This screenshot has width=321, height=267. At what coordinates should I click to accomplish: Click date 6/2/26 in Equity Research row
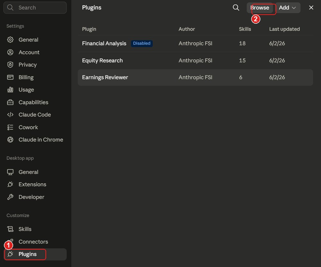coord(277,60)
